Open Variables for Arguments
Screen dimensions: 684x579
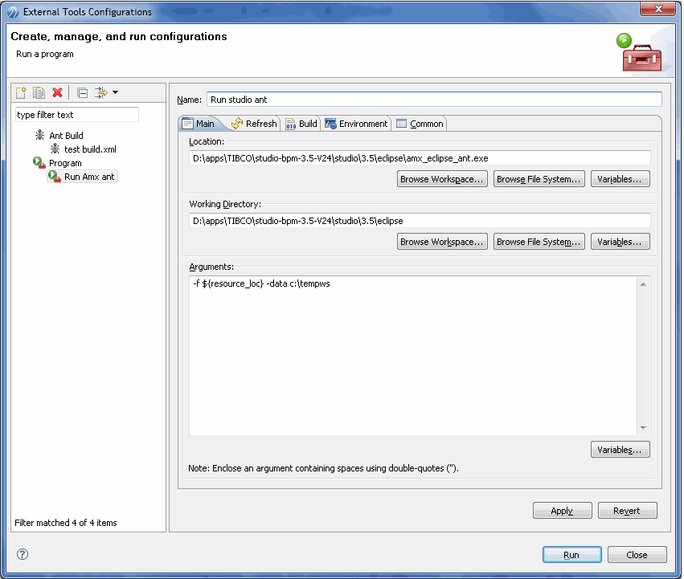tap(620, 450)
